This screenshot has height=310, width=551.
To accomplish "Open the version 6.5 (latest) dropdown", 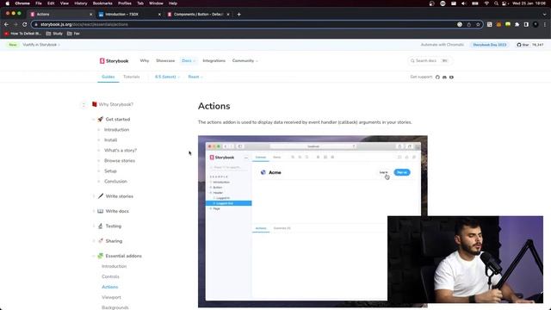I will coord(167,77).
